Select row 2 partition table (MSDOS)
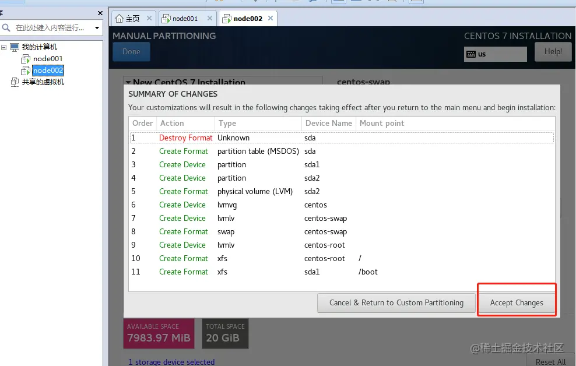576x366 pixels. click(342, 152)
